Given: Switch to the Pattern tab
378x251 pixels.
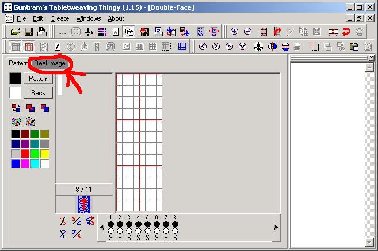Looking at the screenshot, I should pyautogui.click(x=17, y=63).
